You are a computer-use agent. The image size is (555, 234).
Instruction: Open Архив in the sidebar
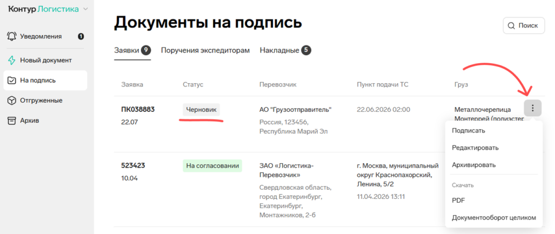coord(46,121)
